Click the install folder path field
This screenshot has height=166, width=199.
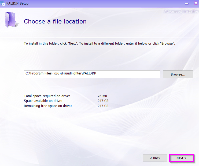(92, 74)
